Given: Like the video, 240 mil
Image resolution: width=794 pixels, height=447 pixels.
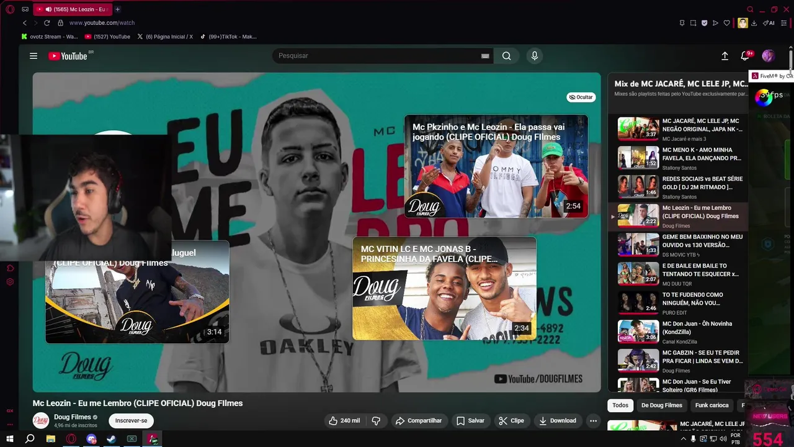Looking at the screenshot, I should pyautogui.click(x=344, y=421).
